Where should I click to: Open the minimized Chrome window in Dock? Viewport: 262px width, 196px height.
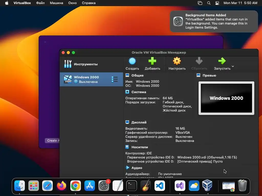(x=228, y=186)
